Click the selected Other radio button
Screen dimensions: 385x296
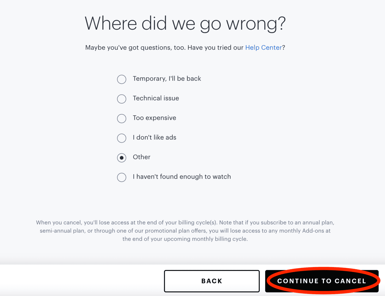coord(122,158)
